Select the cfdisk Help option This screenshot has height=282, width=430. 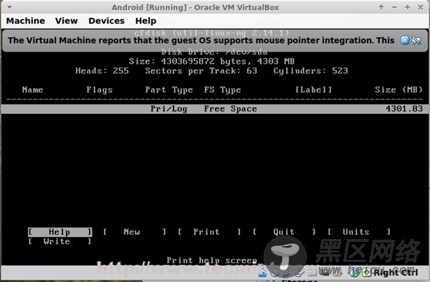coord(59,232)
